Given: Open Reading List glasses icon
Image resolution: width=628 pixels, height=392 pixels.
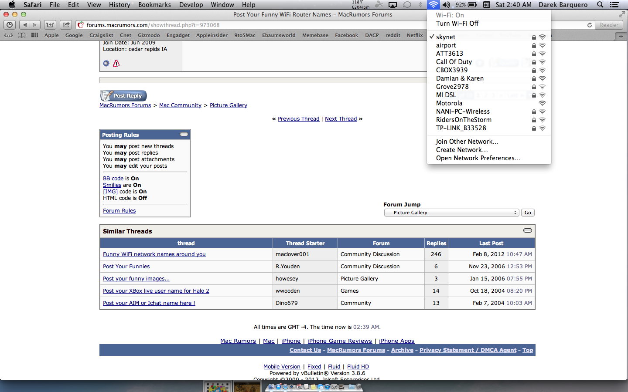Looking at the screenshot, I should pyautogui.click(x=8, y=35).
